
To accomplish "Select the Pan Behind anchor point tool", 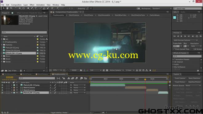I will coord(23,8).
